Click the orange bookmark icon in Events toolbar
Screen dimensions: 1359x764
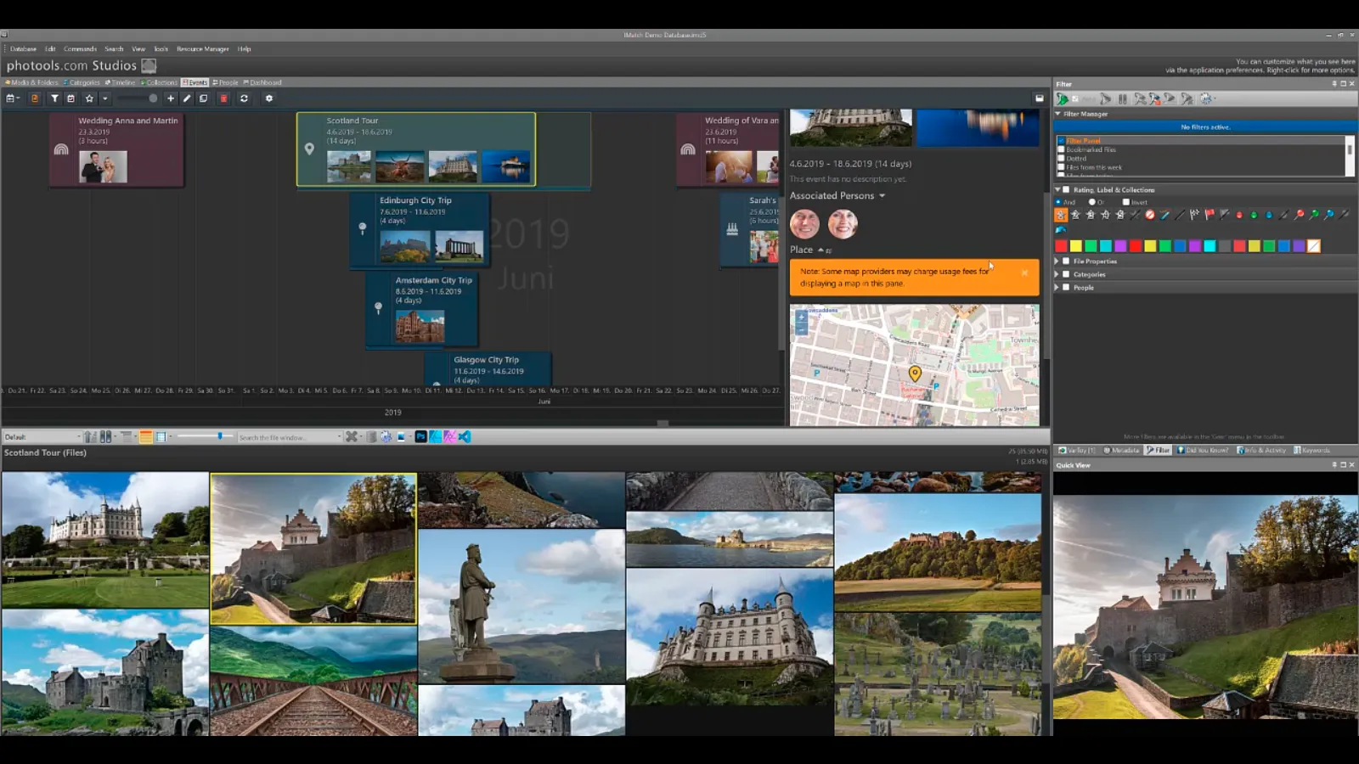click(35, 98)
